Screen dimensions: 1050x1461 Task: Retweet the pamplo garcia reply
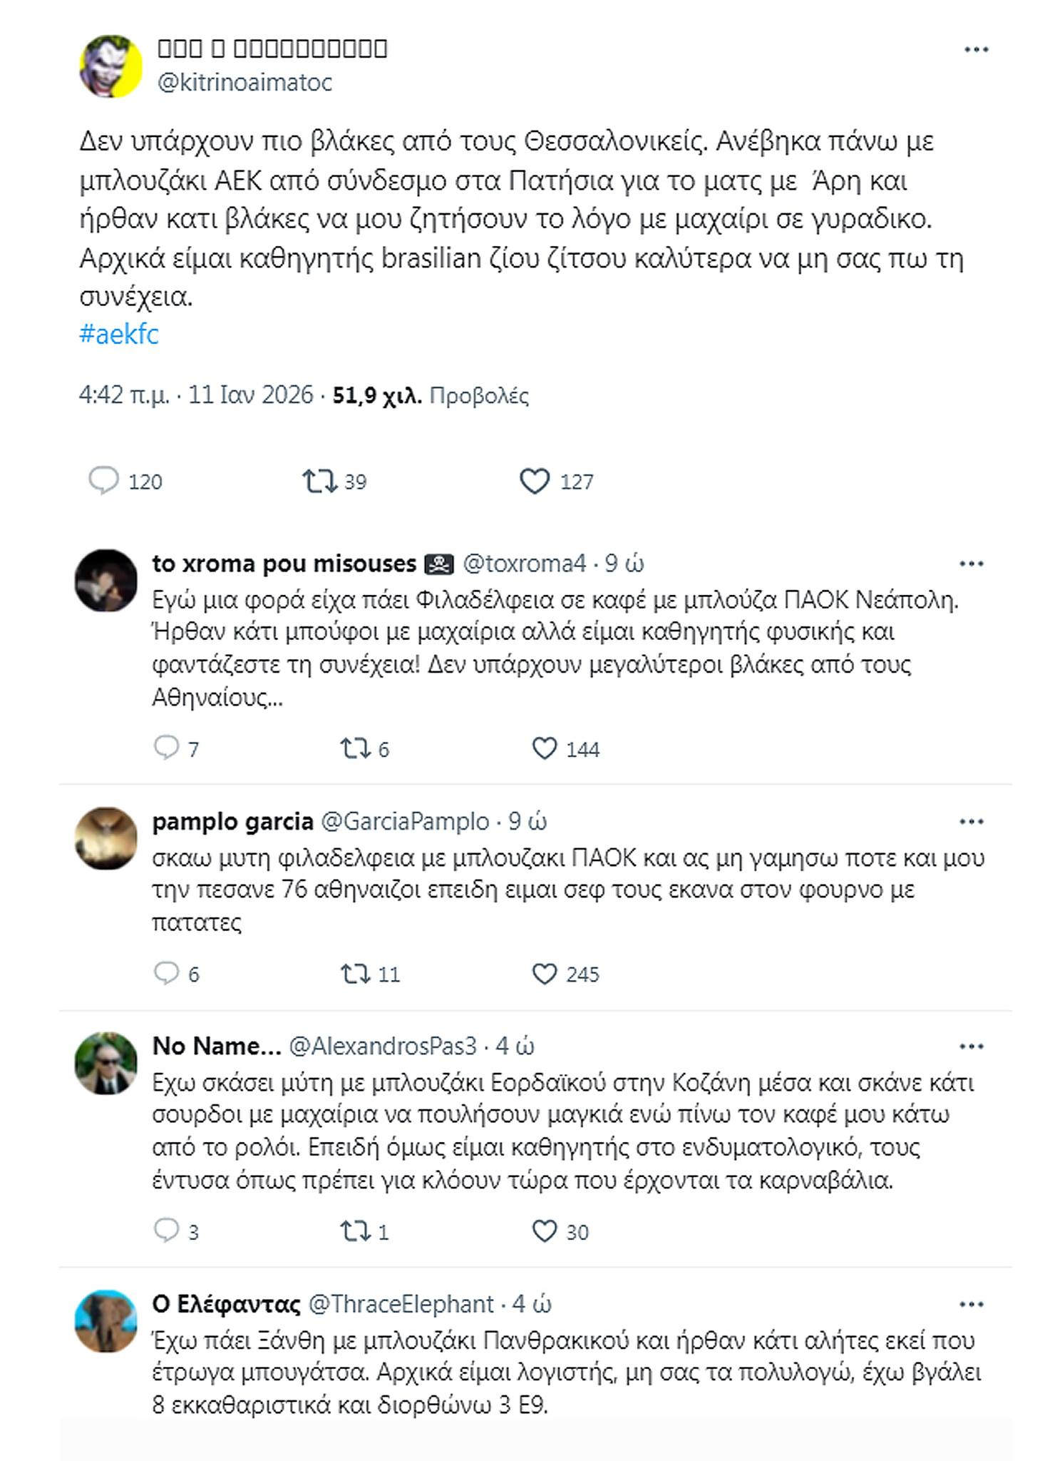[x=354, y=974]
